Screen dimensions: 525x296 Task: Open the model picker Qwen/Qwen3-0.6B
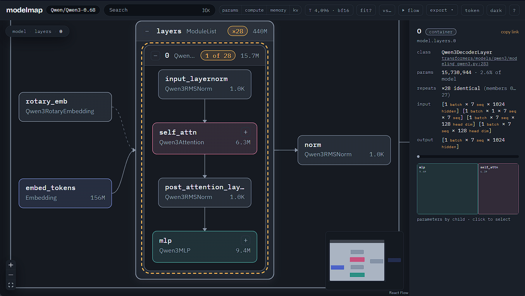(73, 10)
